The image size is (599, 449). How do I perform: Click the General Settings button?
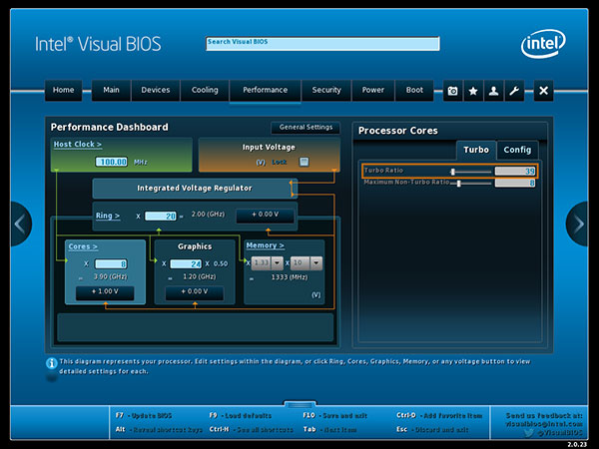tap(305, 127)
